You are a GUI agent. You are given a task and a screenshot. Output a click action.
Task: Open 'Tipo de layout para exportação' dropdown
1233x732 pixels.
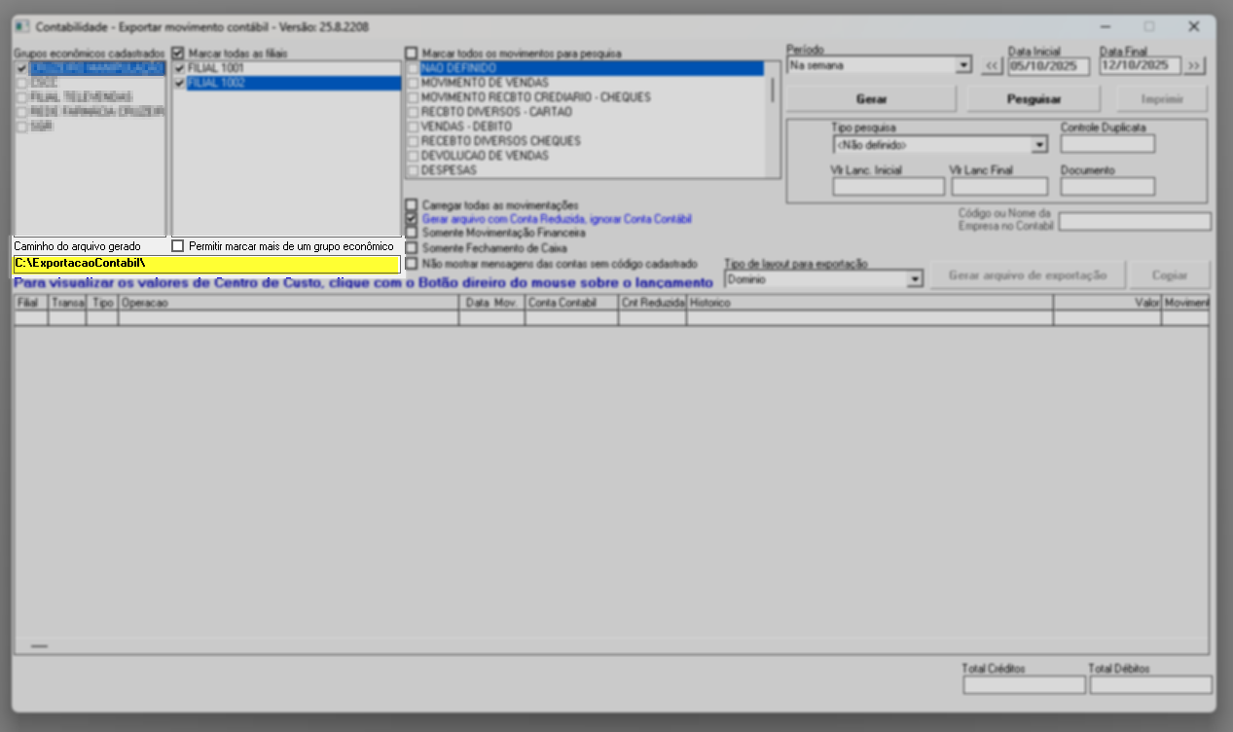[x=914, y=279]
